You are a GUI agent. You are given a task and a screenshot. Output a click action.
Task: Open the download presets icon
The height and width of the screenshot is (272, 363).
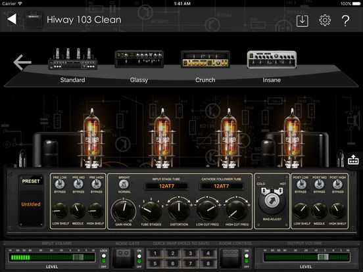coord(302,20)
